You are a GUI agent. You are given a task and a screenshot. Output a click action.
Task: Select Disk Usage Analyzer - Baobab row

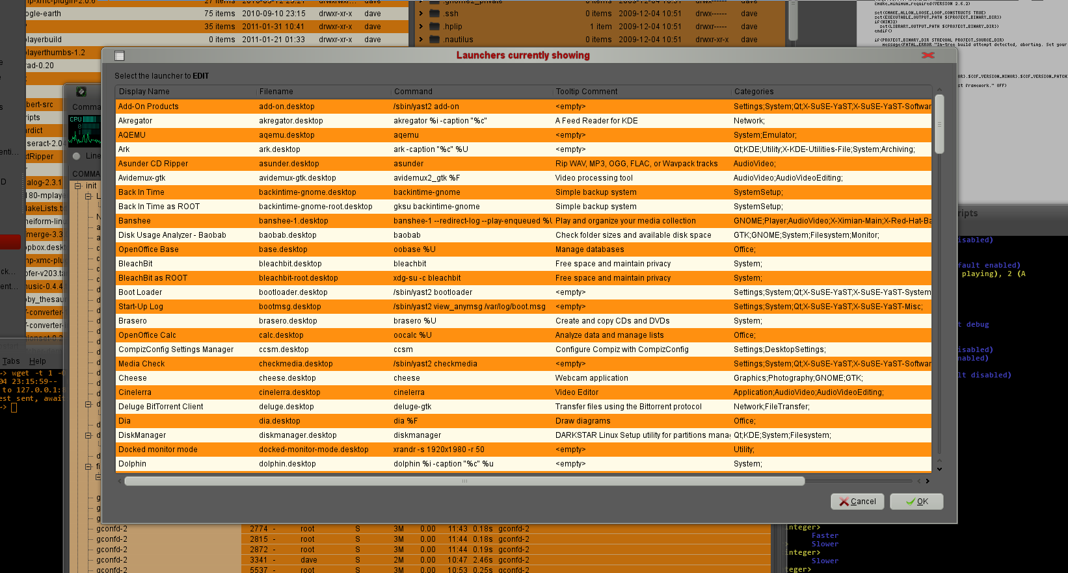point(524,235)
